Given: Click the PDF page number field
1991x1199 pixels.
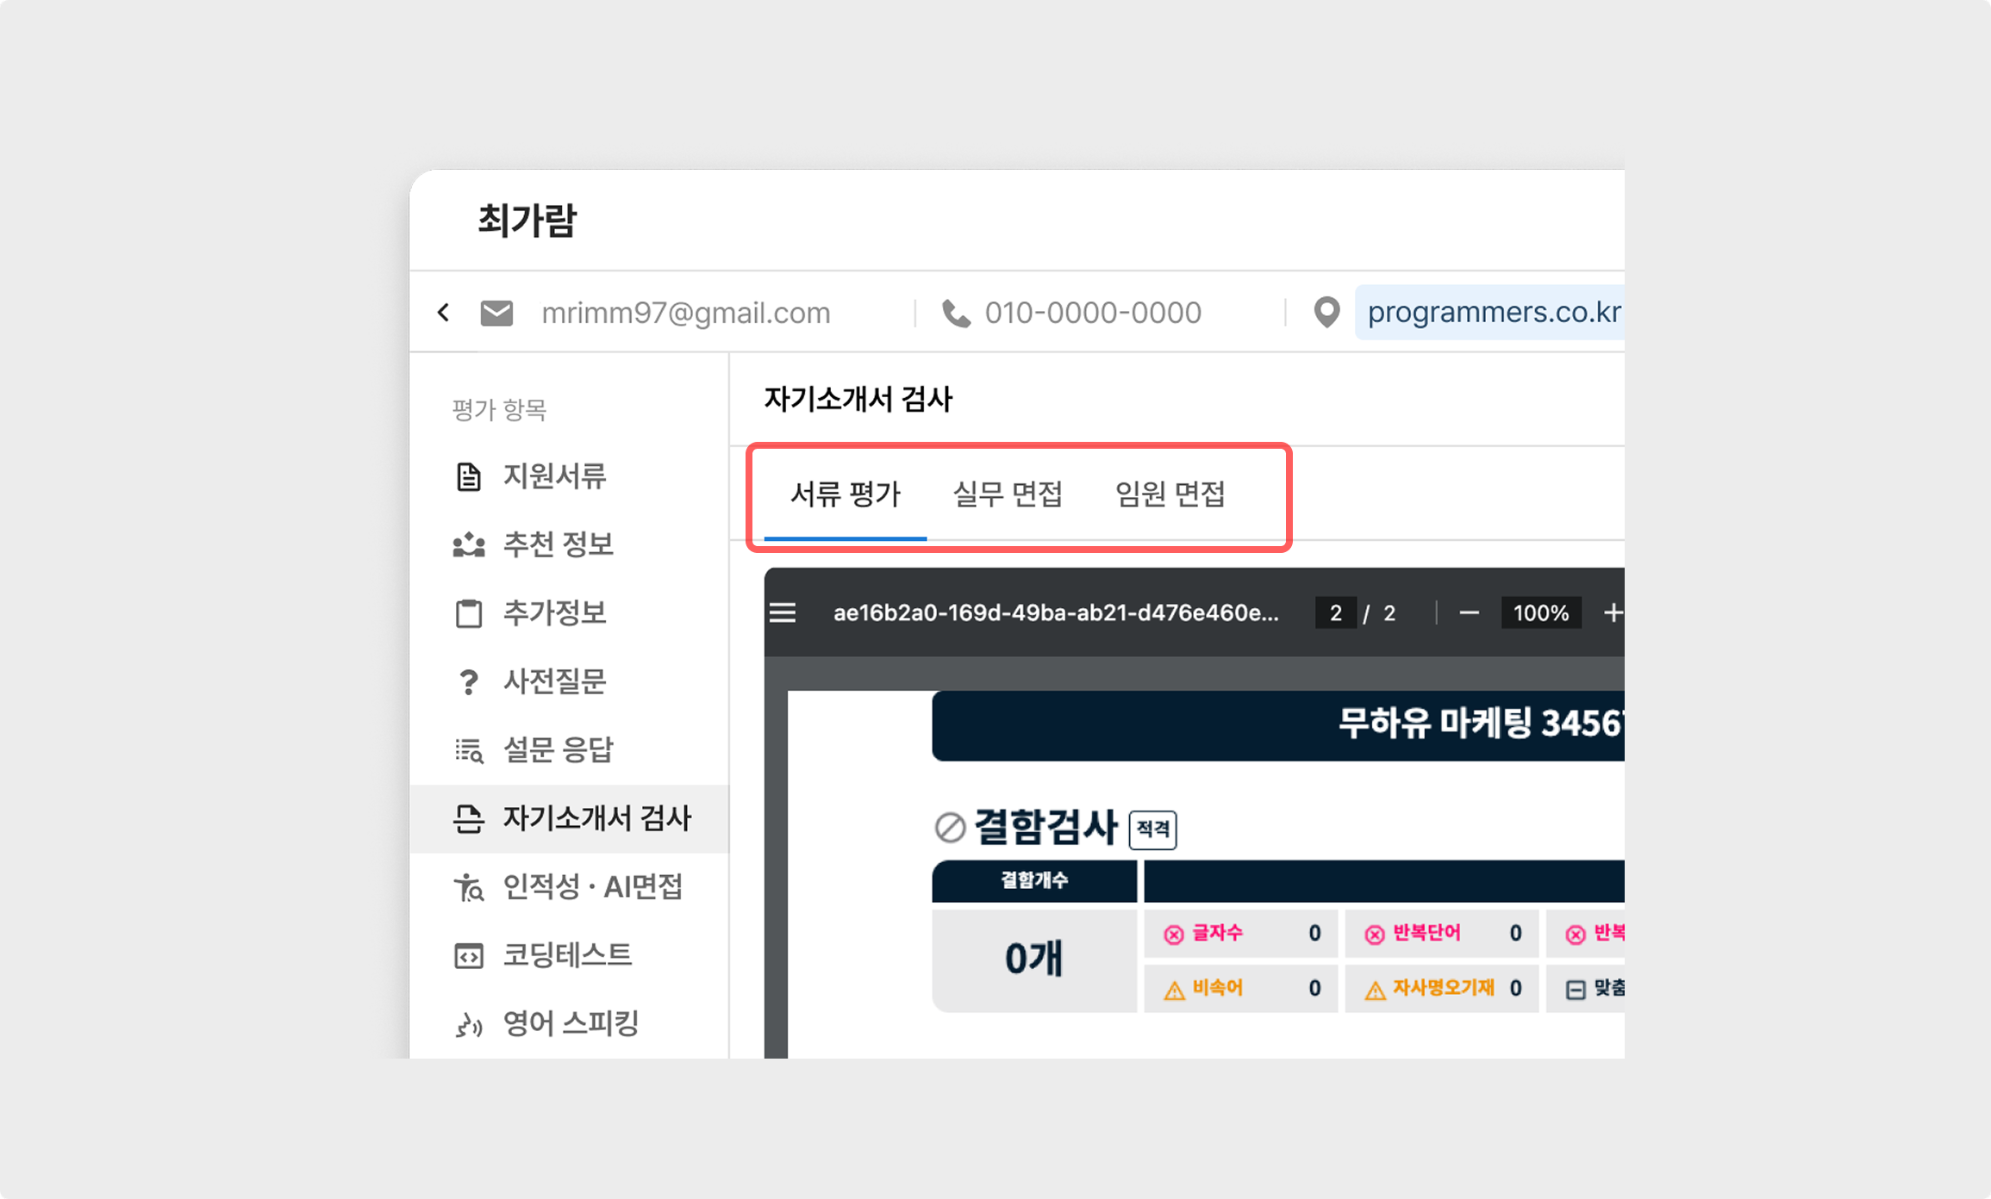Looking at the screenshot, I should pyautogui.click(x=1335, y=613).
